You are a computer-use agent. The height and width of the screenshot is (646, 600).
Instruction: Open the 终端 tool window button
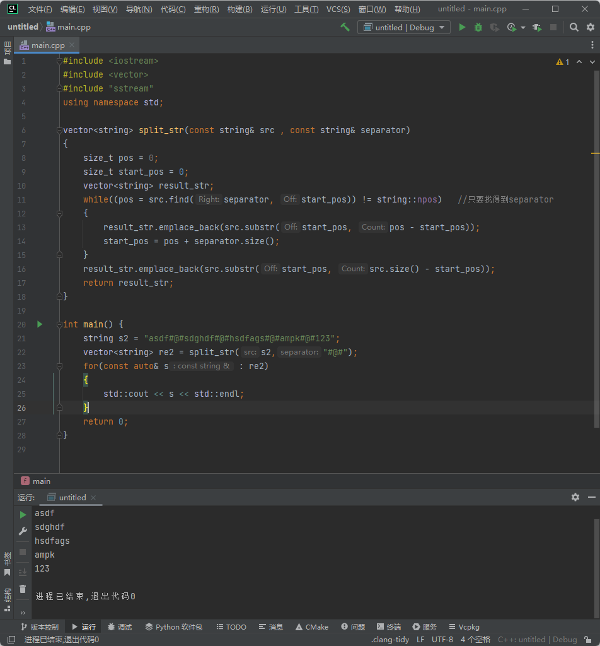[389, 627]
